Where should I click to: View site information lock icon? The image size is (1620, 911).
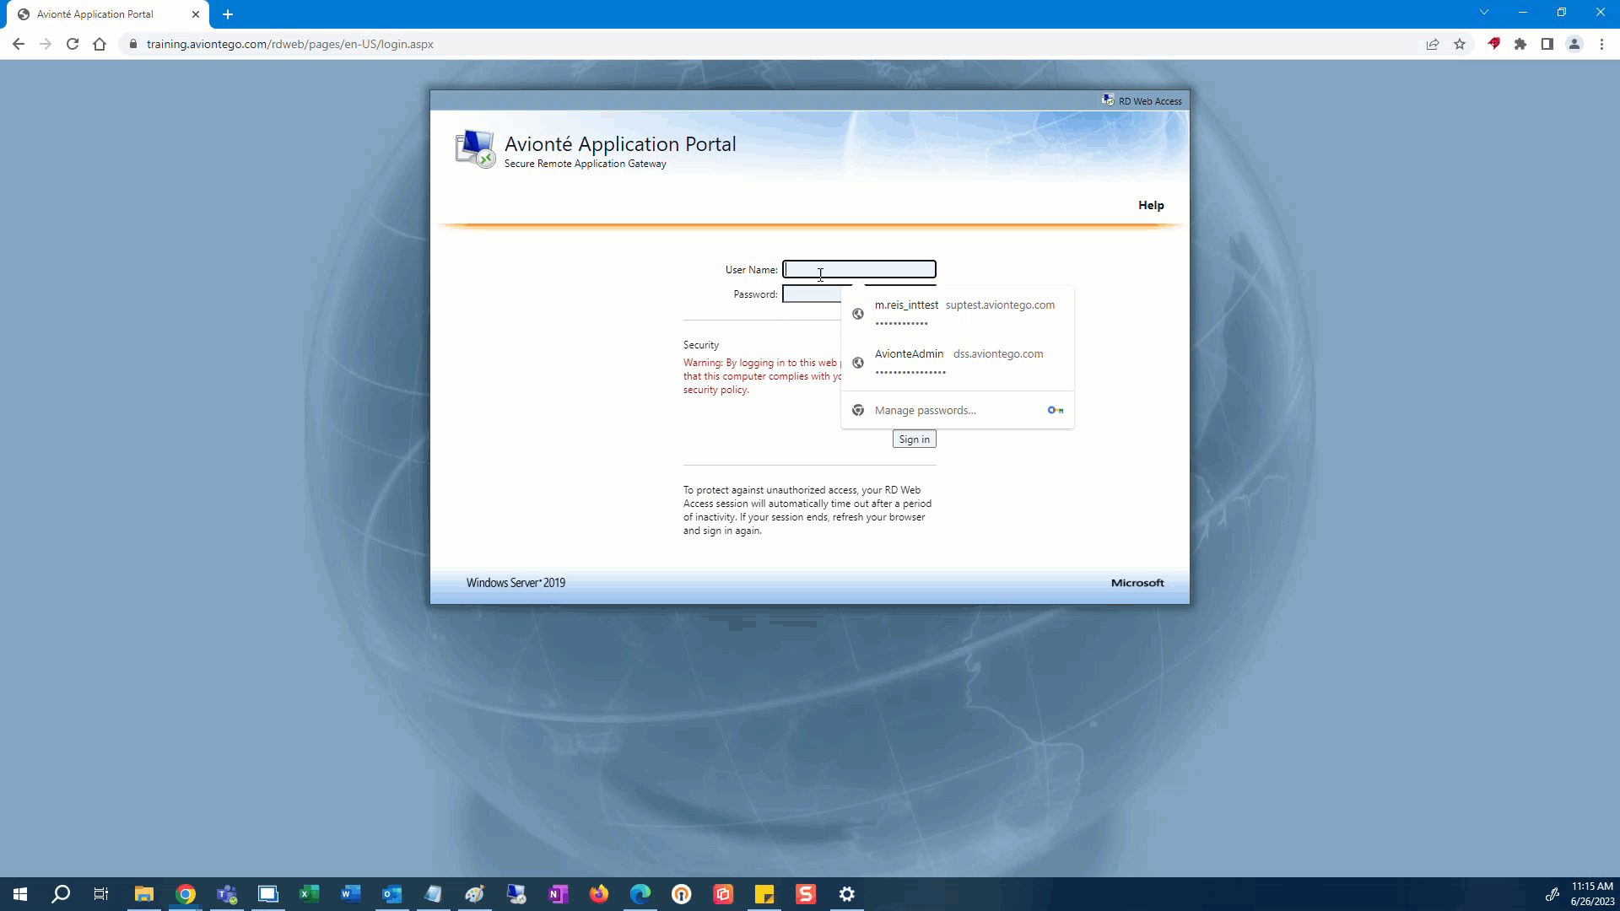click(x=132, y=44)
